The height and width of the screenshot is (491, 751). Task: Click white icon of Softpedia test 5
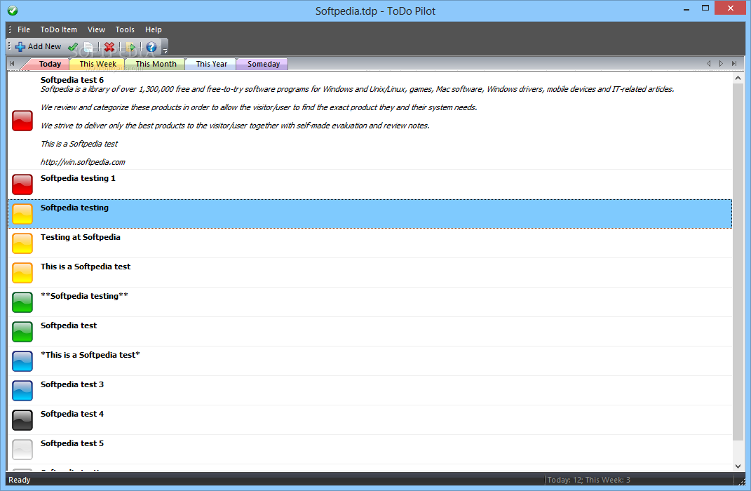point(22,450)
